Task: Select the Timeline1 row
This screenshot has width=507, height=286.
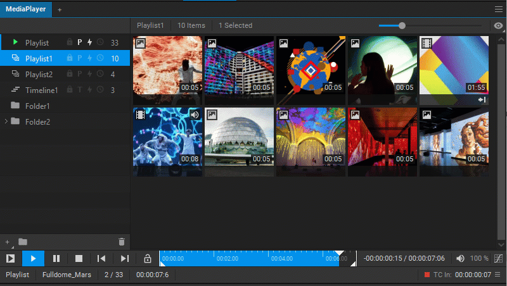Action: 65,90
